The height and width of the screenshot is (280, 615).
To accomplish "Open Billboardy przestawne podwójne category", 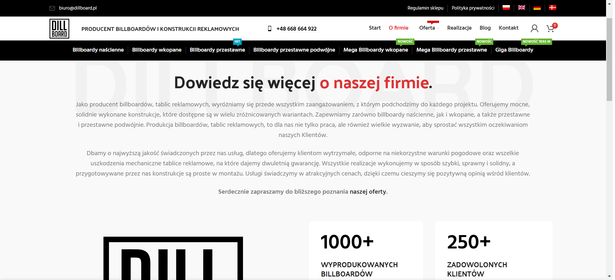I will [x=294, y=50].
